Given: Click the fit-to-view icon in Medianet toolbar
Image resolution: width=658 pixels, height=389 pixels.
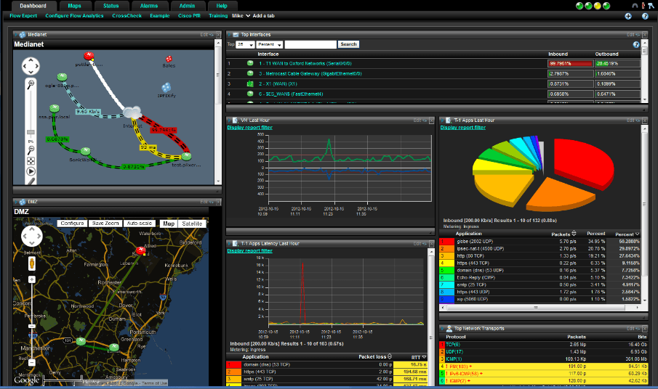Looking at the screenshot, I should point(31,160).
